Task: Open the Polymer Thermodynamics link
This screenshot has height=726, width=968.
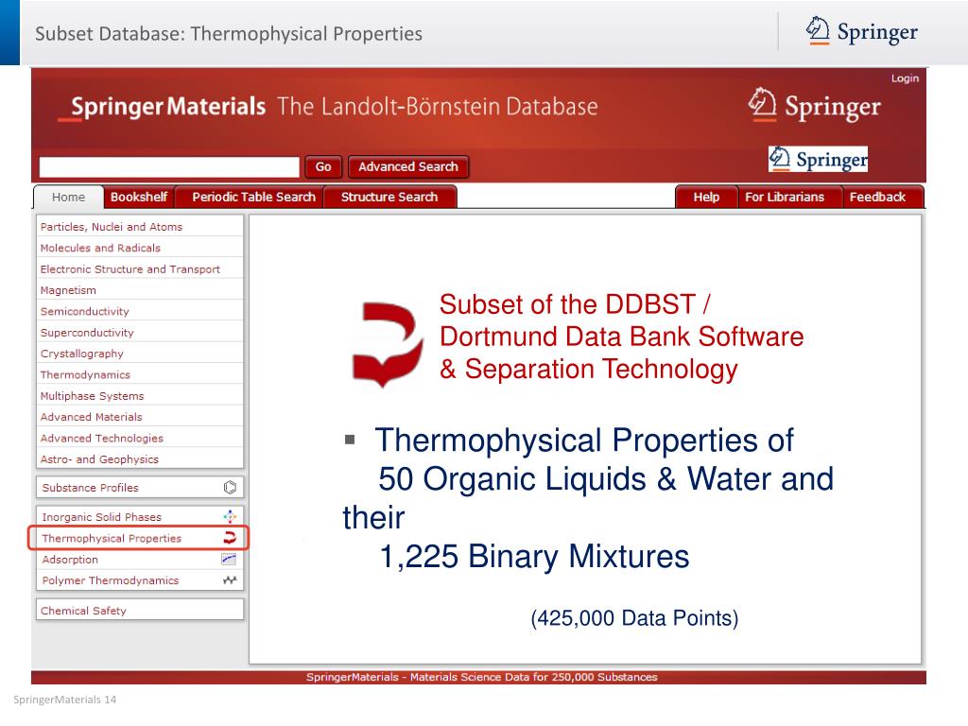Action: pos(111,580)
